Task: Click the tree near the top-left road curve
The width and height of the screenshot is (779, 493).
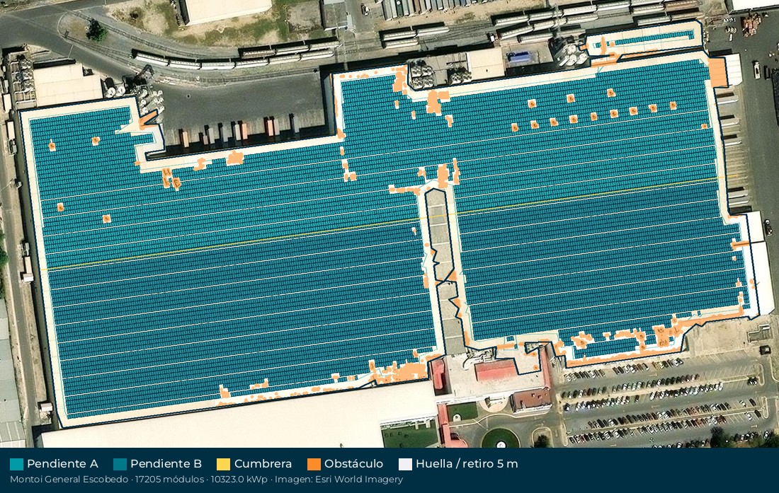Action: tap(96, 31)
